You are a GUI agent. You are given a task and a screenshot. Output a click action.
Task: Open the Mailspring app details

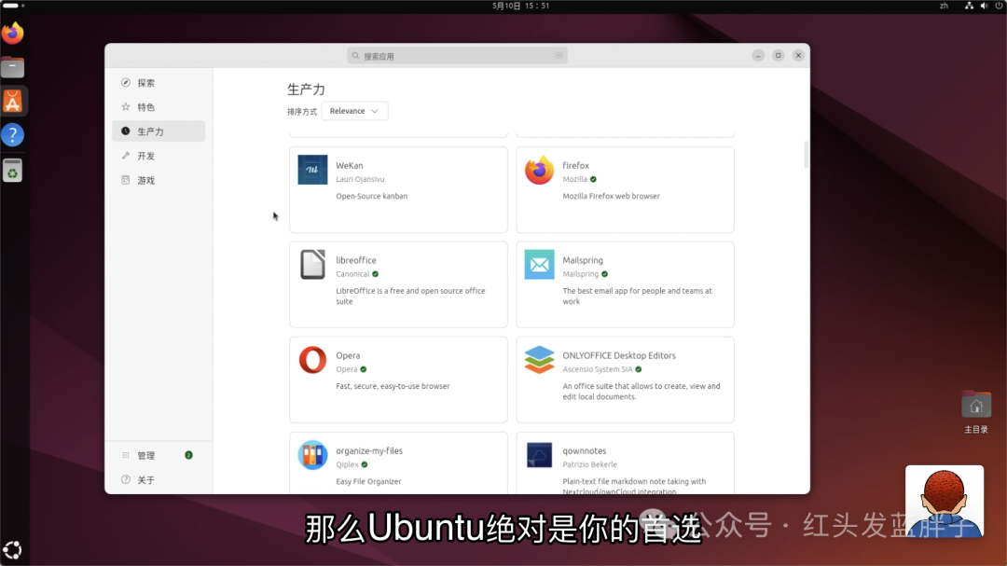[625, 284]
